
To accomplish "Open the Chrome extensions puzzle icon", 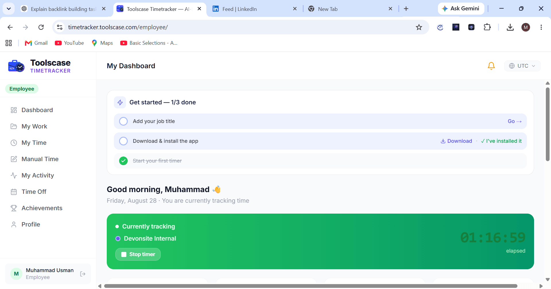I will coord(487,27).
